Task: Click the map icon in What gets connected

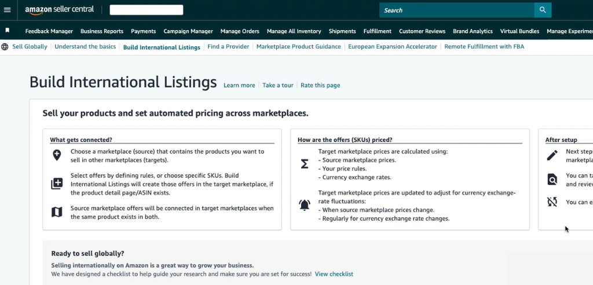Action: click(x=57, y=213)
